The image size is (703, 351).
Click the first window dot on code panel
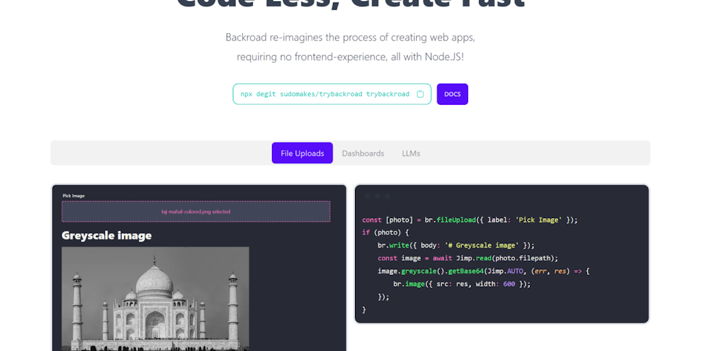(x=368, y=197)
